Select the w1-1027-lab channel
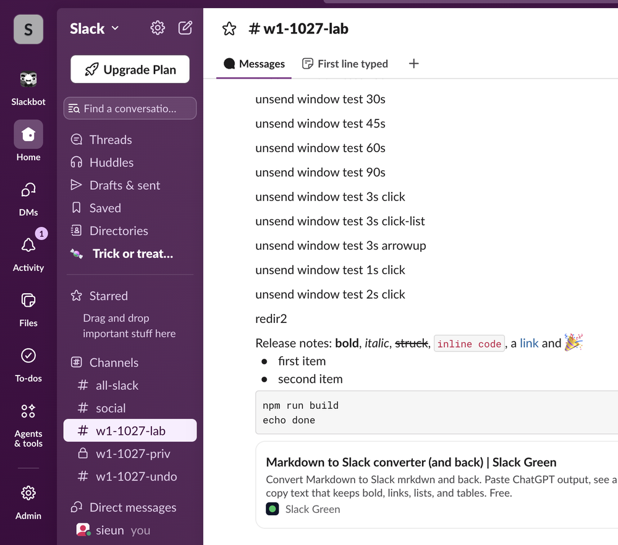 pyautogui.click(x=130, y=431)
